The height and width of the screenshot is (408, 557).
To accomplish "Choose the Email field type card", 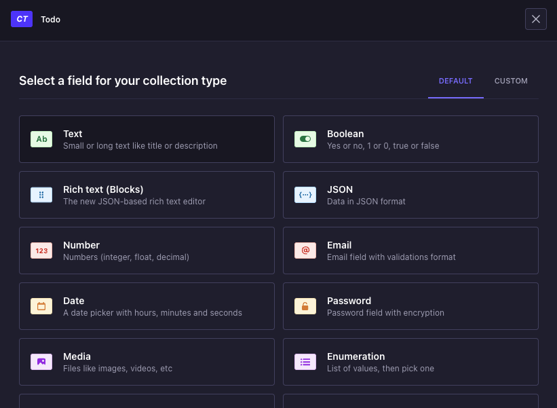I will 410,251.
